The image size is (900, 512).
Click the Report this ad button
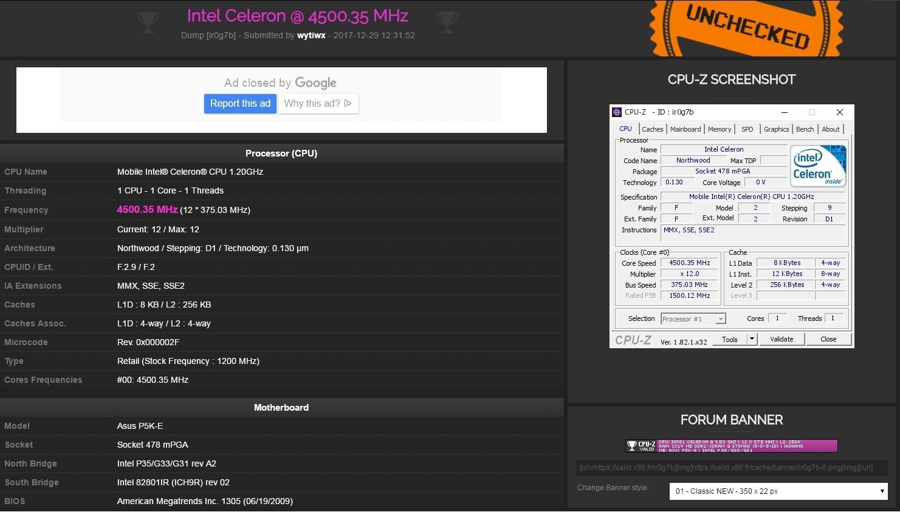(x=240, y=103)
